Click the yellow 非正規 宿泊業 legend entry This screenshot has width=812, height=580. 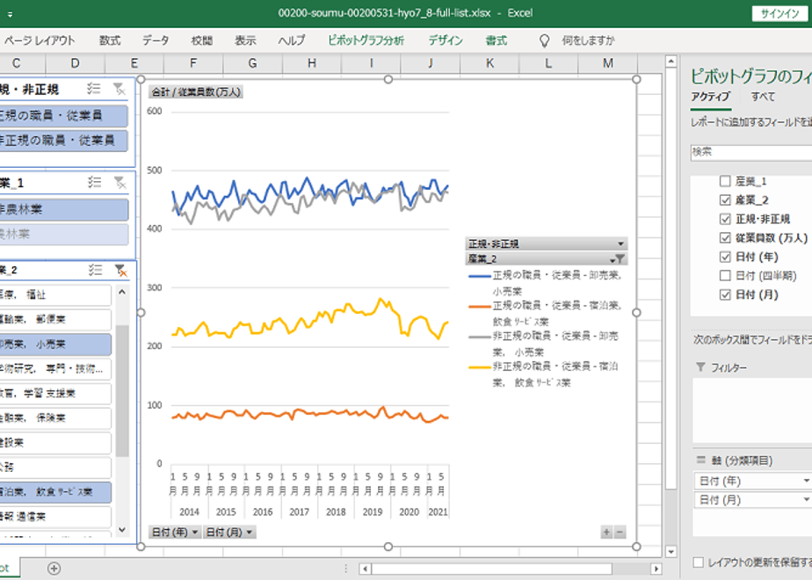click(x=545, y=374)
